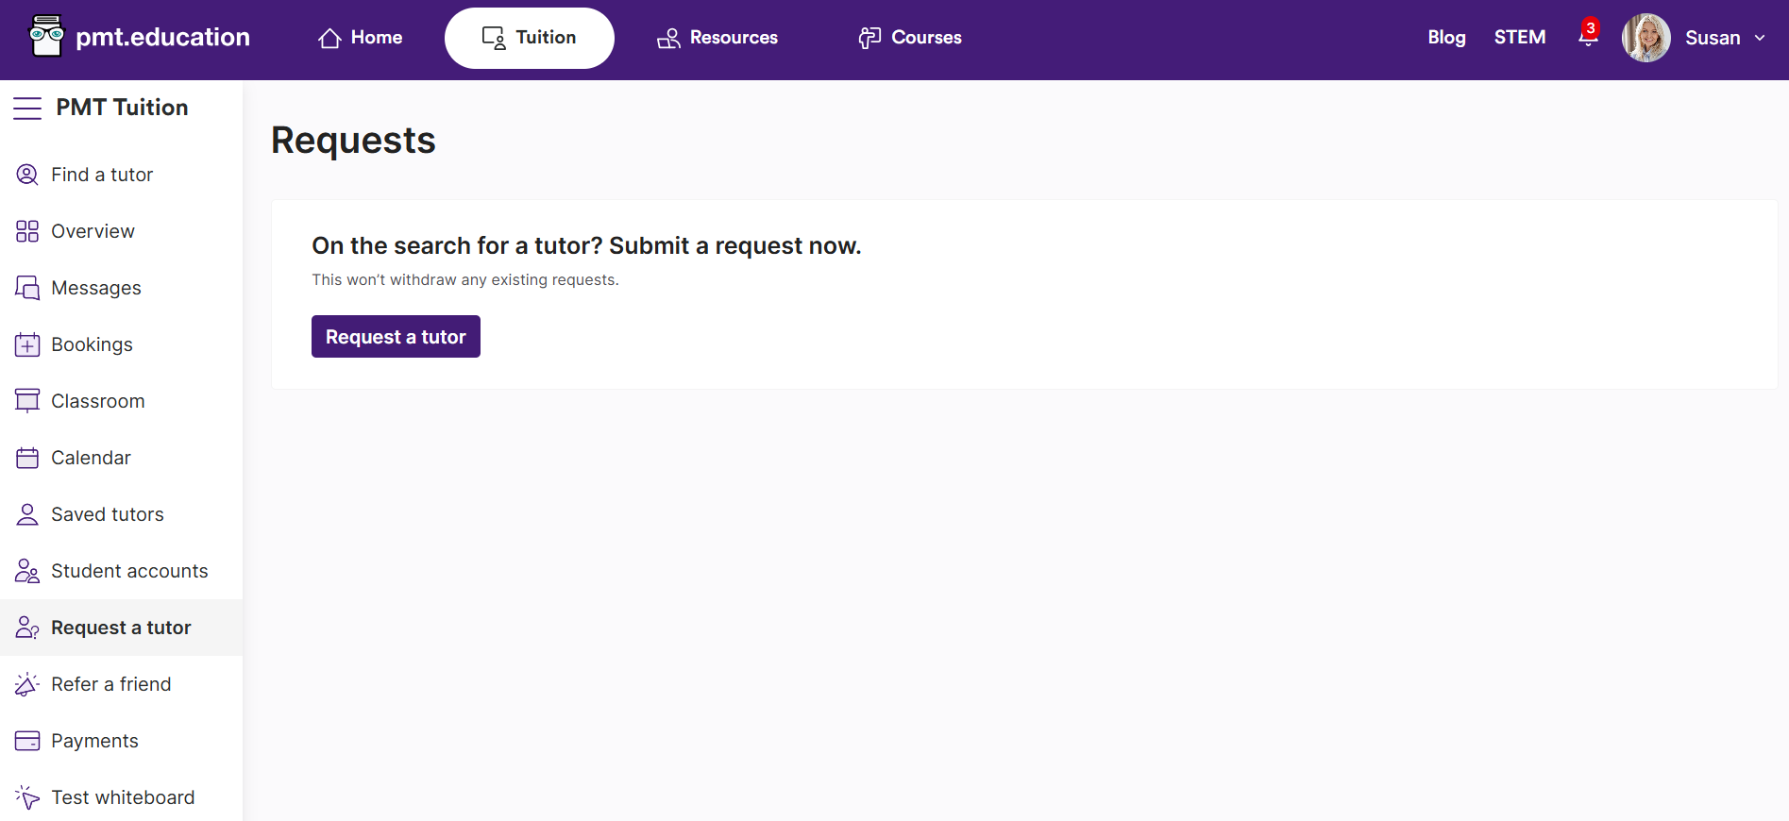Image resolution: width=1789 pixels, height=821 pixels.
Task: Expand the Susan account dropdown arrow
Action: coord(1760,38)
